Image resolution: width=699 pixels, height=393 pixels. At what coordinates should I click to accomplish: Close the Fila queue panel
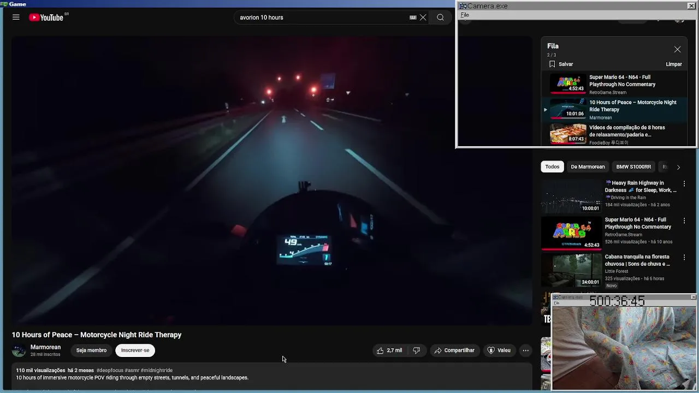coord(677,49)
